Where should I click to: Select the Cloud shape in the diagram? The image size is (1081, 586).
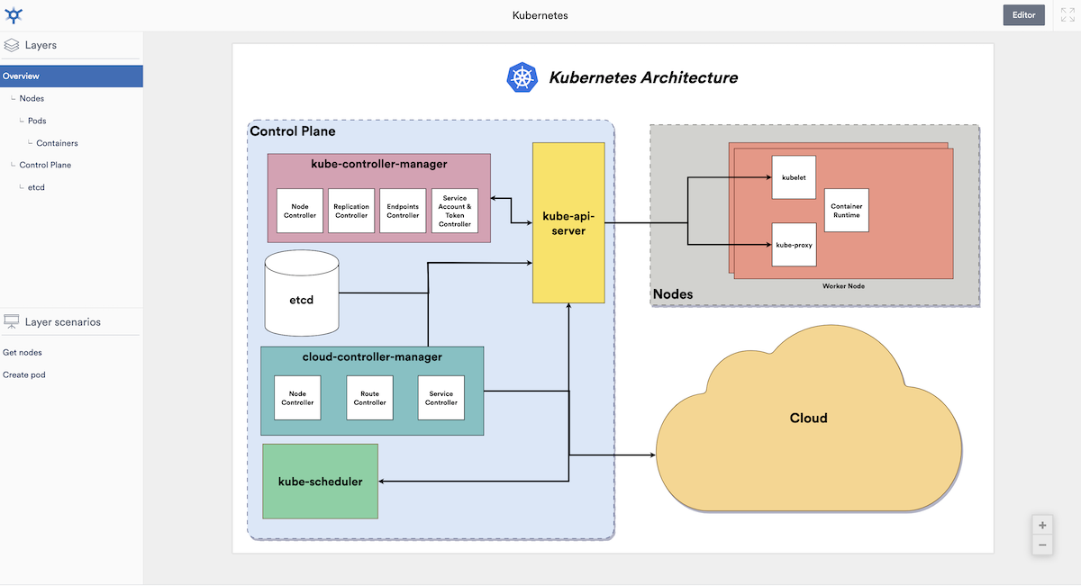[x=808, y=418]
